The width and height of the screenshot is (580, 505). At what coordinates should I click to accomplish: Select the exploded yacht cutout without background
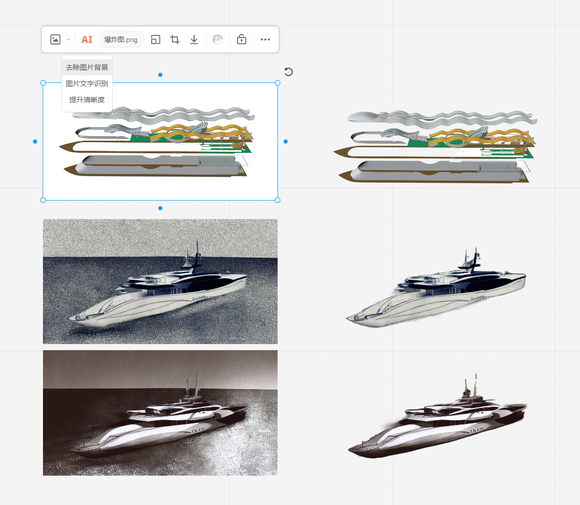[x=435, y=146]
